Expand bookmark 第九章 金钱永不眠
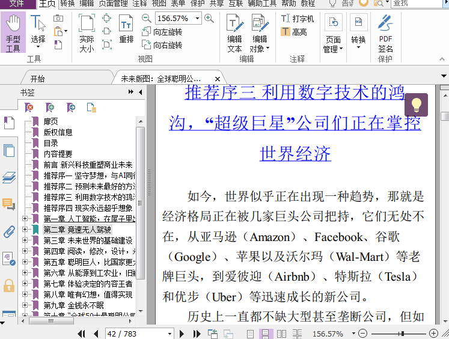This screenshot has width=449, height=339. (x=25, y=305)
